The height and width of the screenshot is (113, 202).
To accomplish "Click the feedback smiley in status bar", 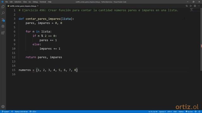I will [196, 112].
